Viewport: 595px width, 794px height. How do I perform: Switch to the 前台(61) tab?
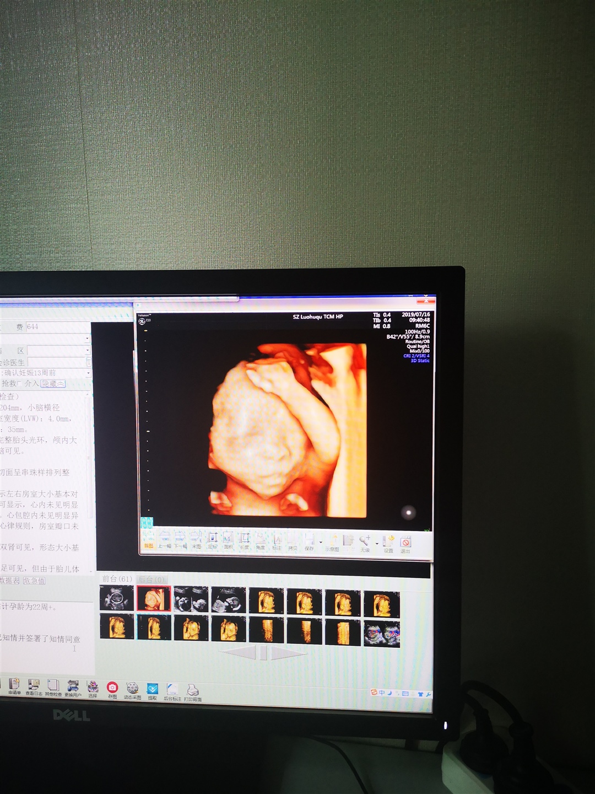coord(117,579)
